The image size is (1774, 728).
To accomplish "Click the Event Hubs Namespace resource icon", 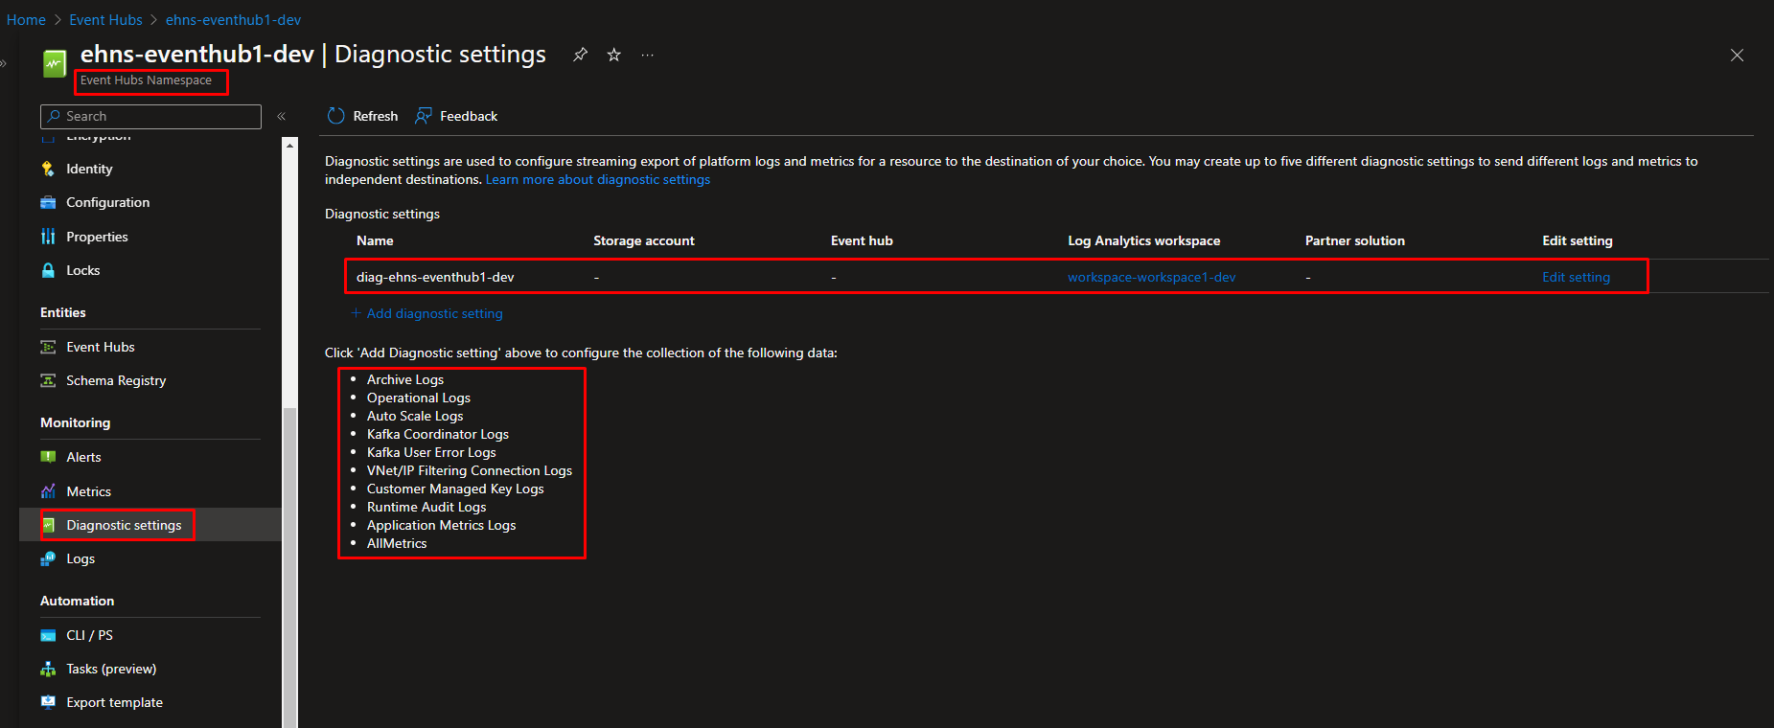I will (55, 63).
